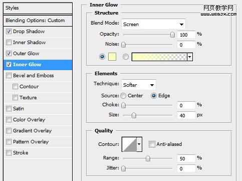Enable the Anti-aliased checkbox
The image size is (242, 181).
tap(152, 144)
